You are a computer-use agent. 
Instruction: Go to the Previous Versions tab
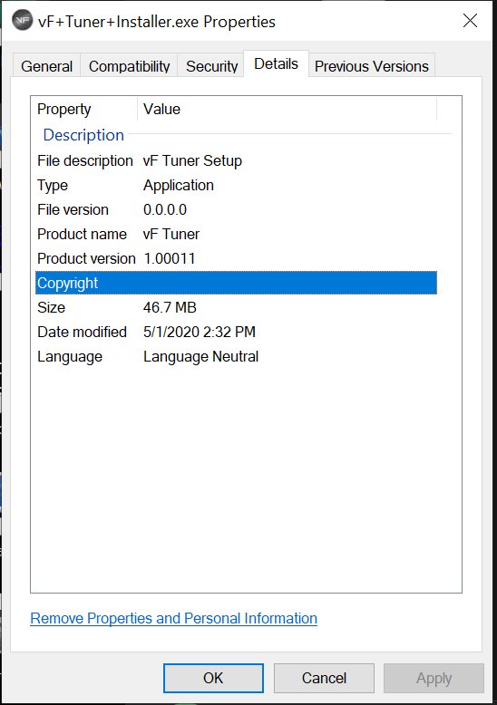pos(372,66)
